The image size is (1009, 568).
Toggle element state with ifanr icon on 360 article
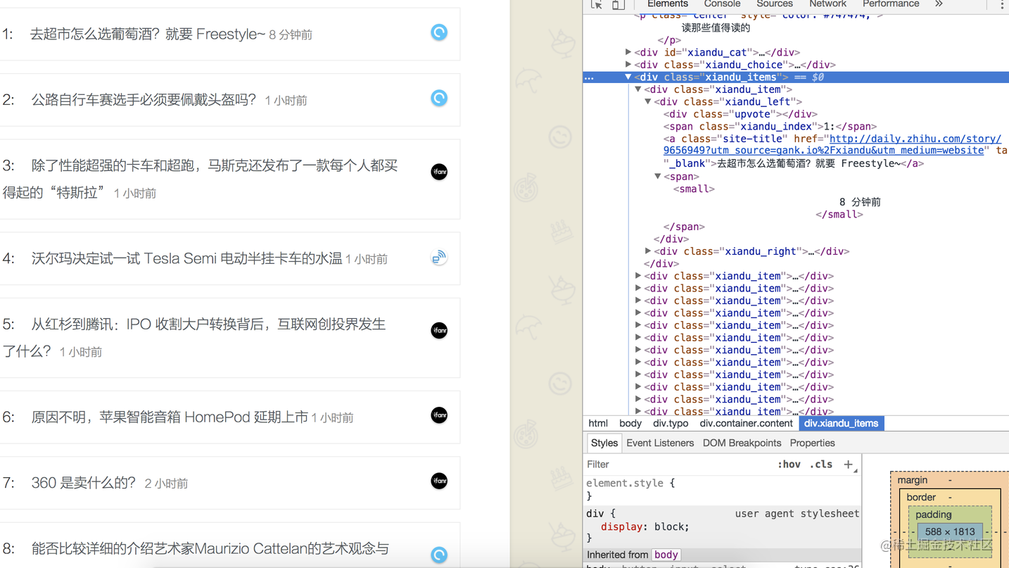(438, 481)
